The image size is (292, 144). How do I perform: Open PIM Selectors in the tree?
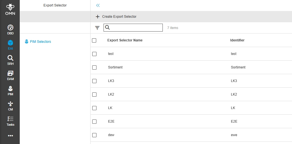tap(40, 42)
